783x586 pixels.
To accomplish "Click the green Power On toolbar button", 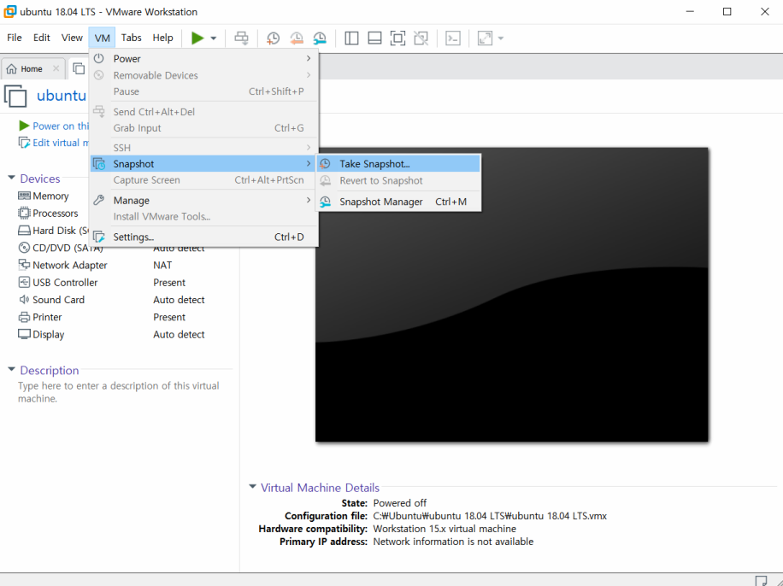I will tap(197, 38).
